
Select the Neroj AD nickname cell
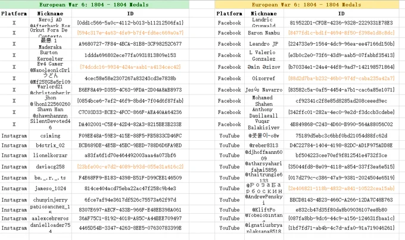tap(50, 23)
